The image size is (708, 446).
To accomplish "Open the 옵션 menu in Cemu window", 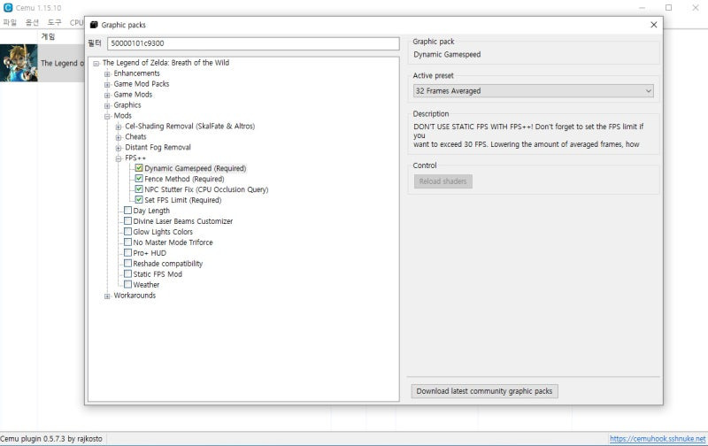I will pyautogui.click(x=32, y=22).
